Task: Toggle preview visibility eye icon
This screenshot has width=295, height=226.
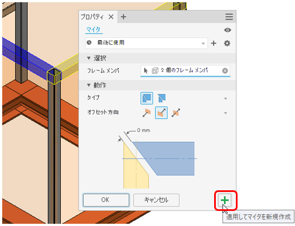Action: coord(228,30)
